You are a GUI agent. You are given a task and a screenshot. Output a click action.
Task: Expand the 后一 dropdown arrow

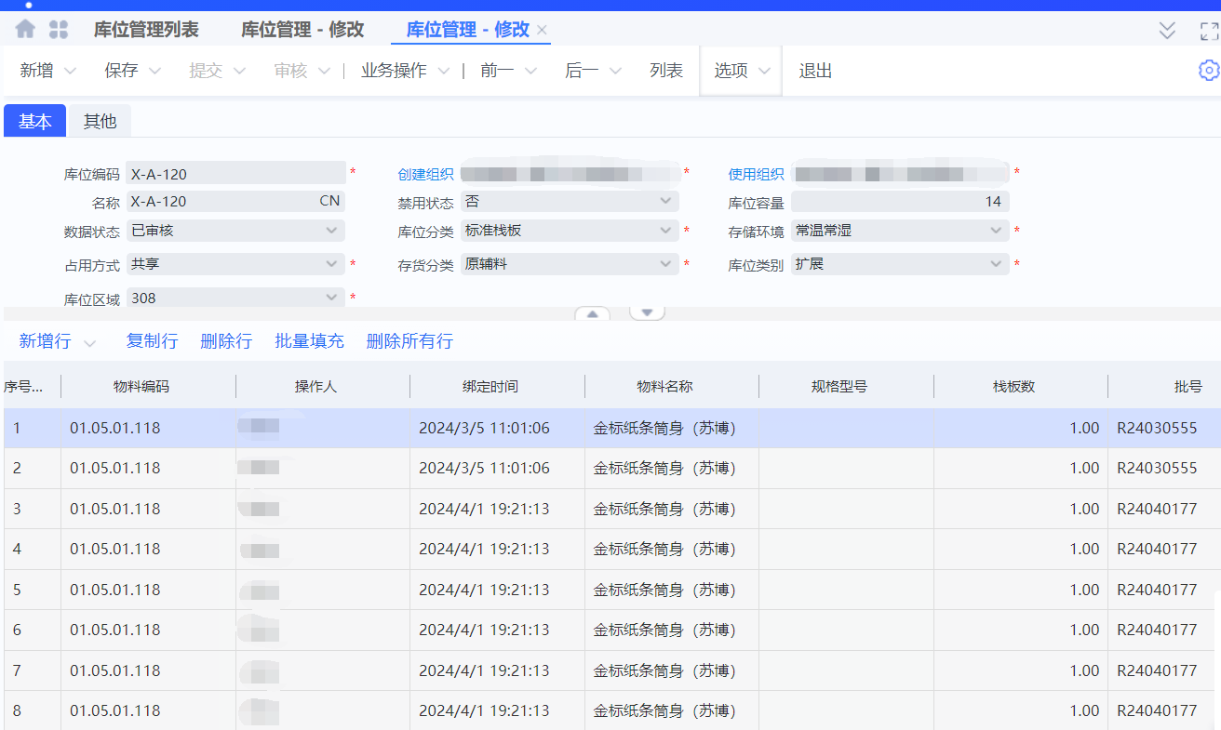pyautogui.click(x=615, y=72)
